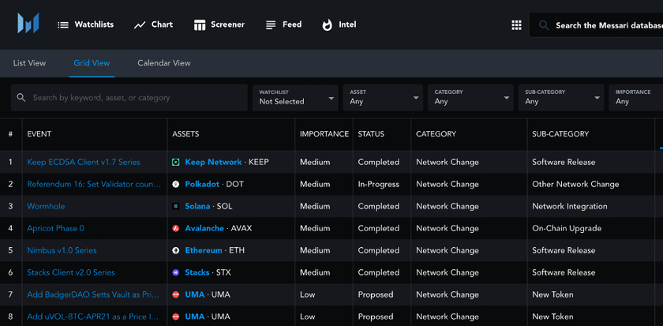Click the Stacks asset icon

pyautogui.click(x=176, y=273)
